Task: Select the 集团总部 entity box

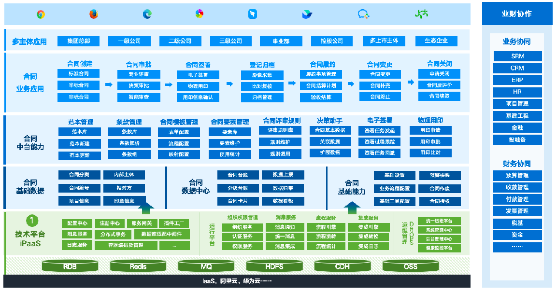Action: click(79, 41)
